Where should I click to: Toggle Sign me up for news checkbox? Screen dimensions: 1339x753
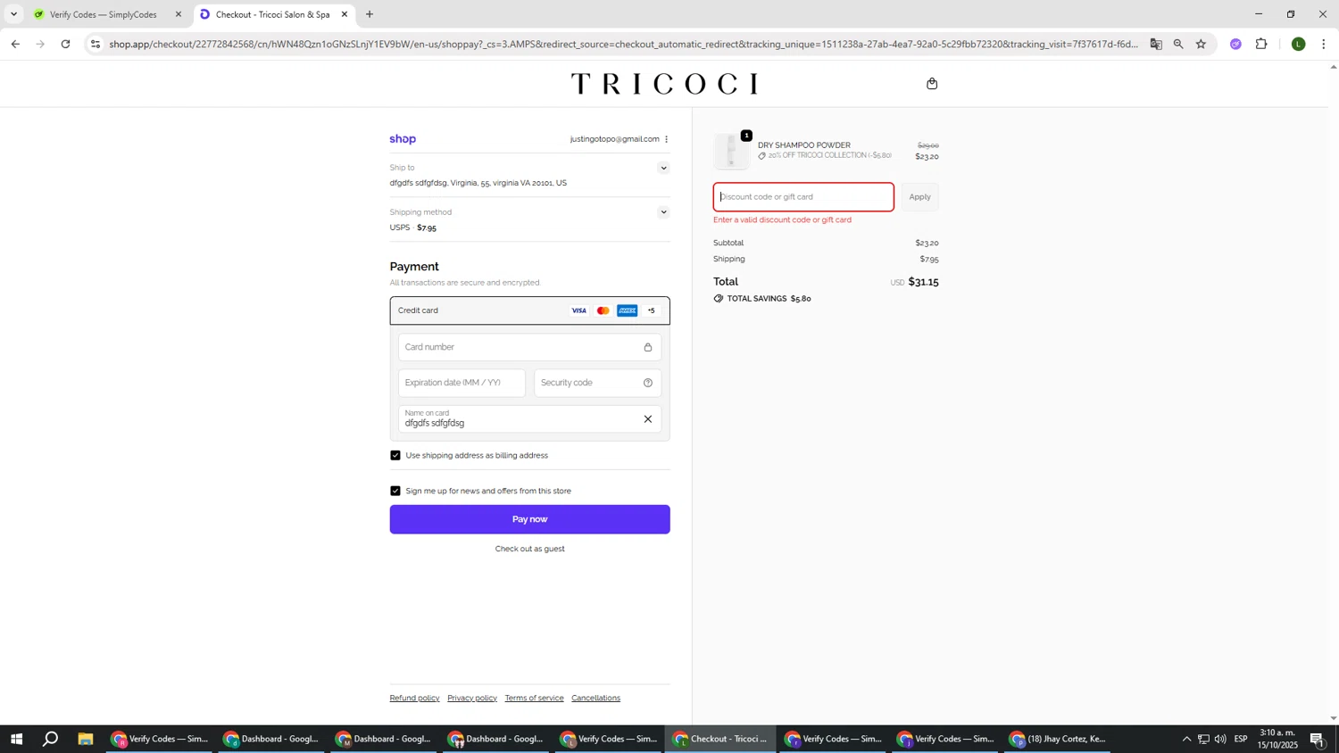[395, 491]
